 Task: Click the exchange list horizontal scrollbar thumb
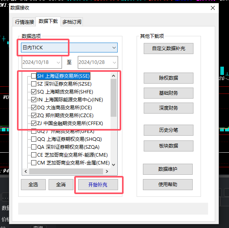point(66,171)
